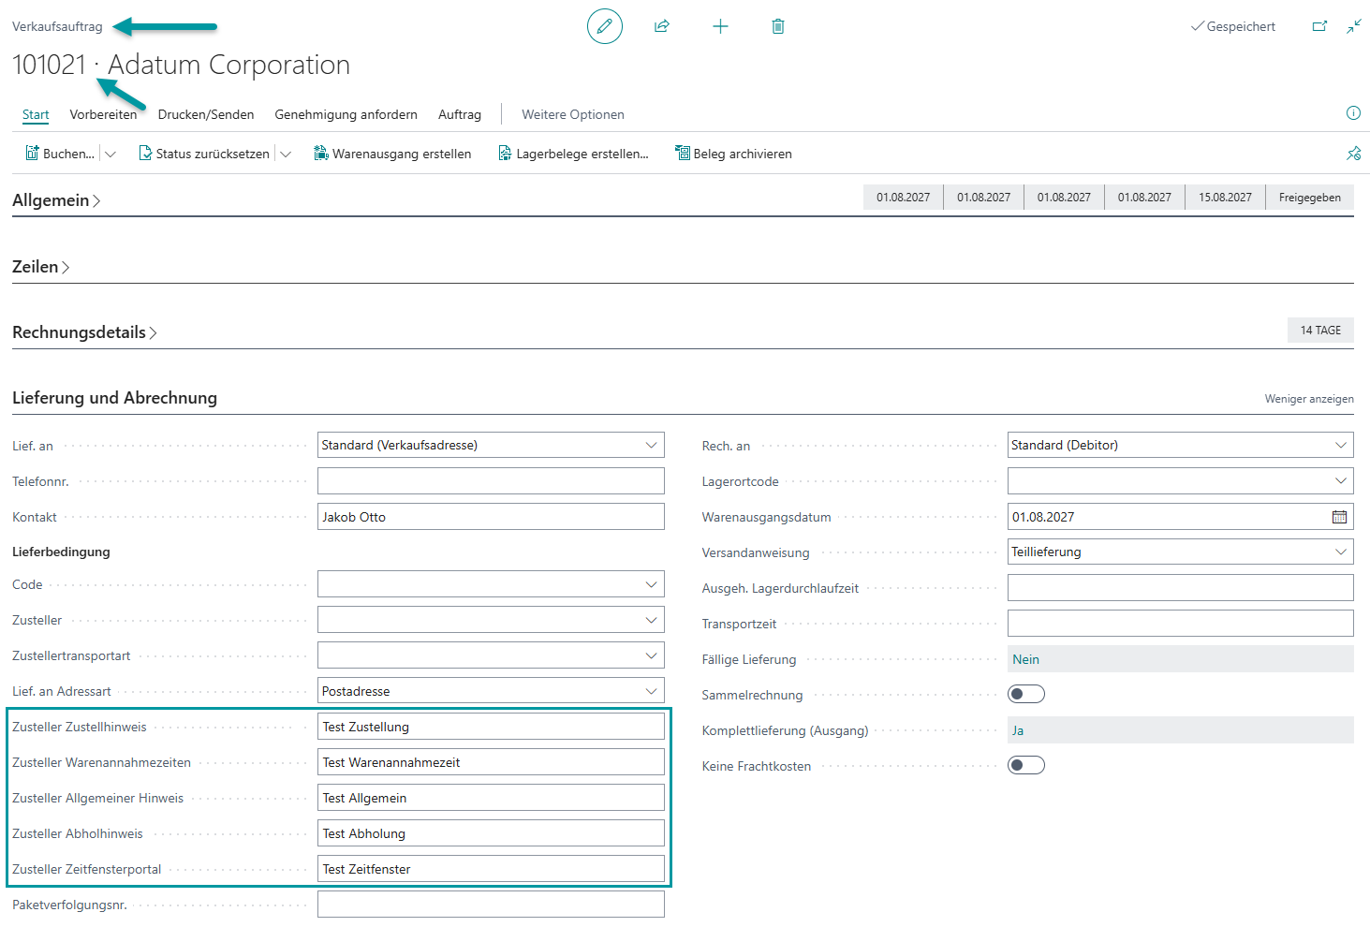Open the Genehmigung anfordern tab
This screenshot has height=927, width=1370.
click(x=346, y=114)
